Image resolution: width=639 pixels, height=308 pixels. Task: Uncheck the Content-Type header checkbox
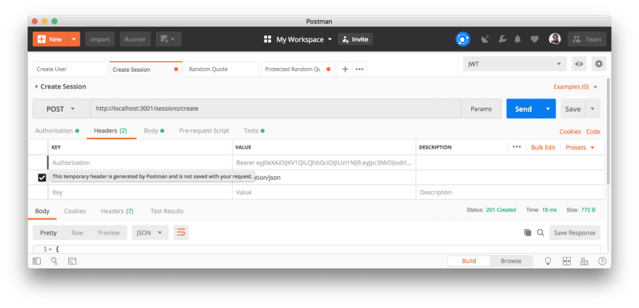click(x=42, y=178)
